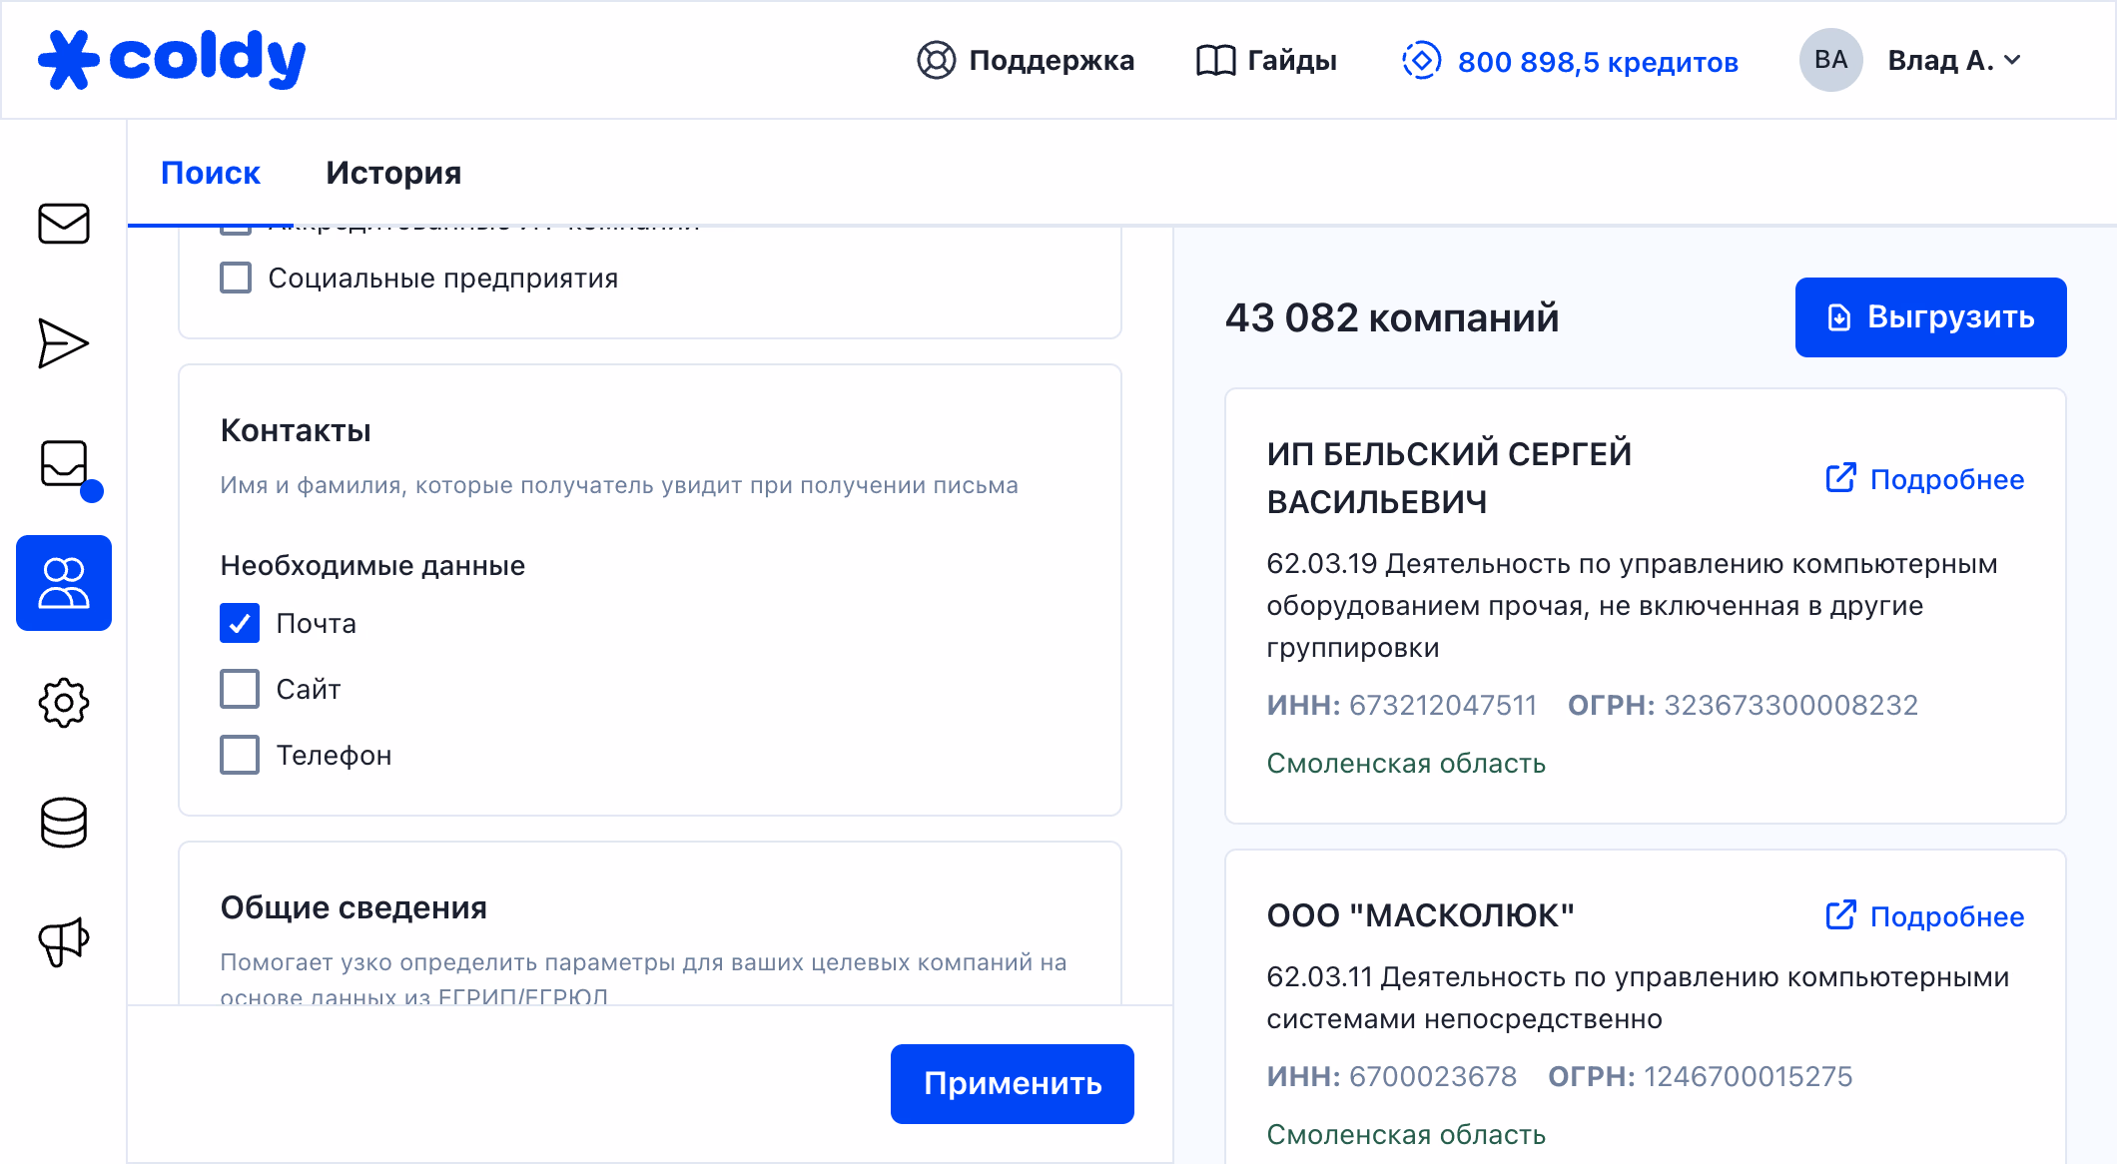Uncheck the Почта checkbox
Screen dimensions: 2117x1164
240,623
